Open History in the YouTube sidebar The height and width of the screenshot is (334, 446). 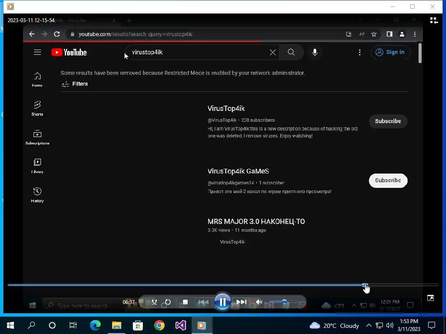[x=37, y=195]
